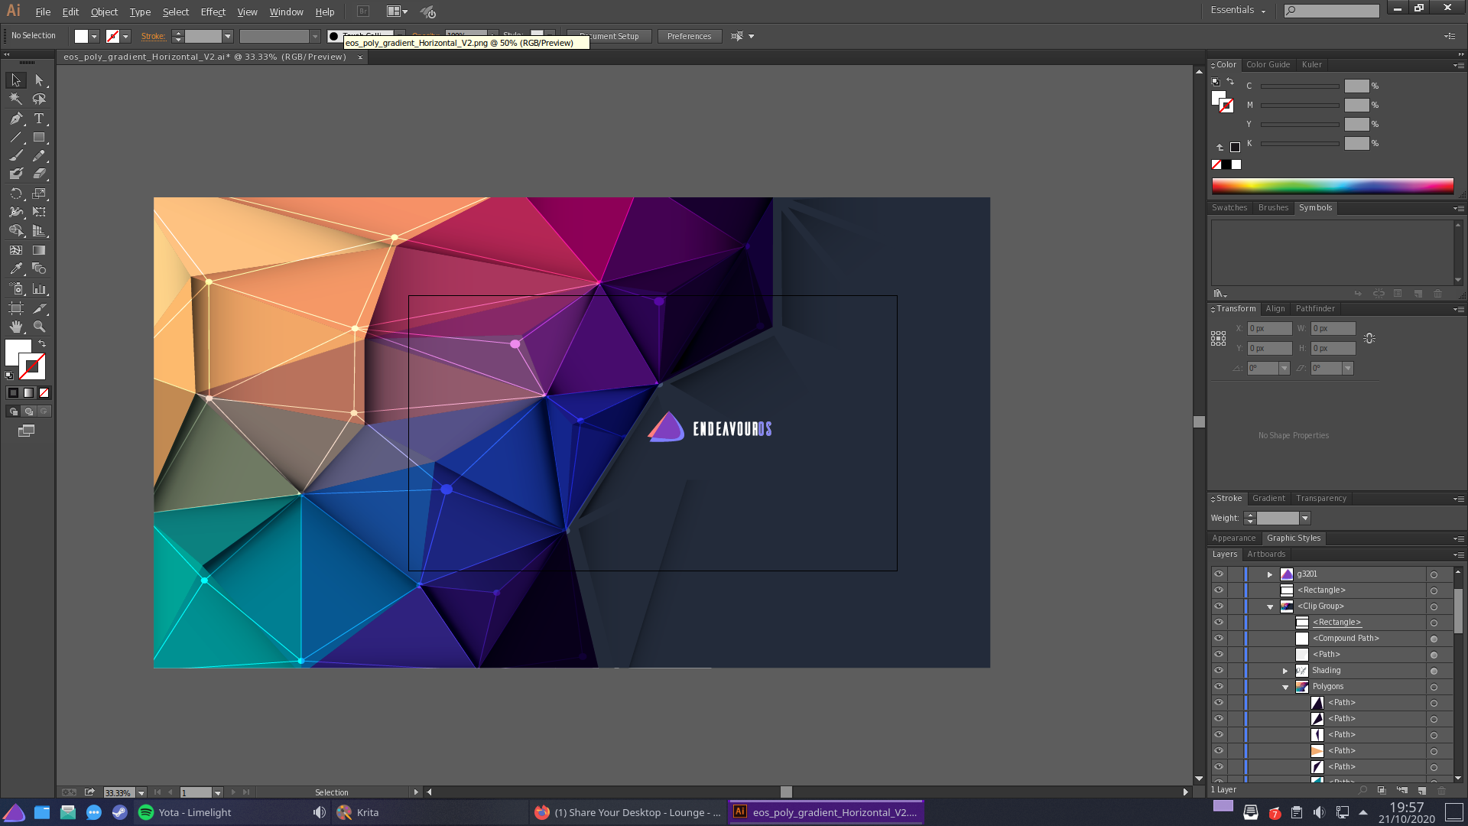This screenshot has width=1468, height=826.
Task: Open the Essentials workspace dropdown
Action: pyautogui.click(x=1238, y=10)
